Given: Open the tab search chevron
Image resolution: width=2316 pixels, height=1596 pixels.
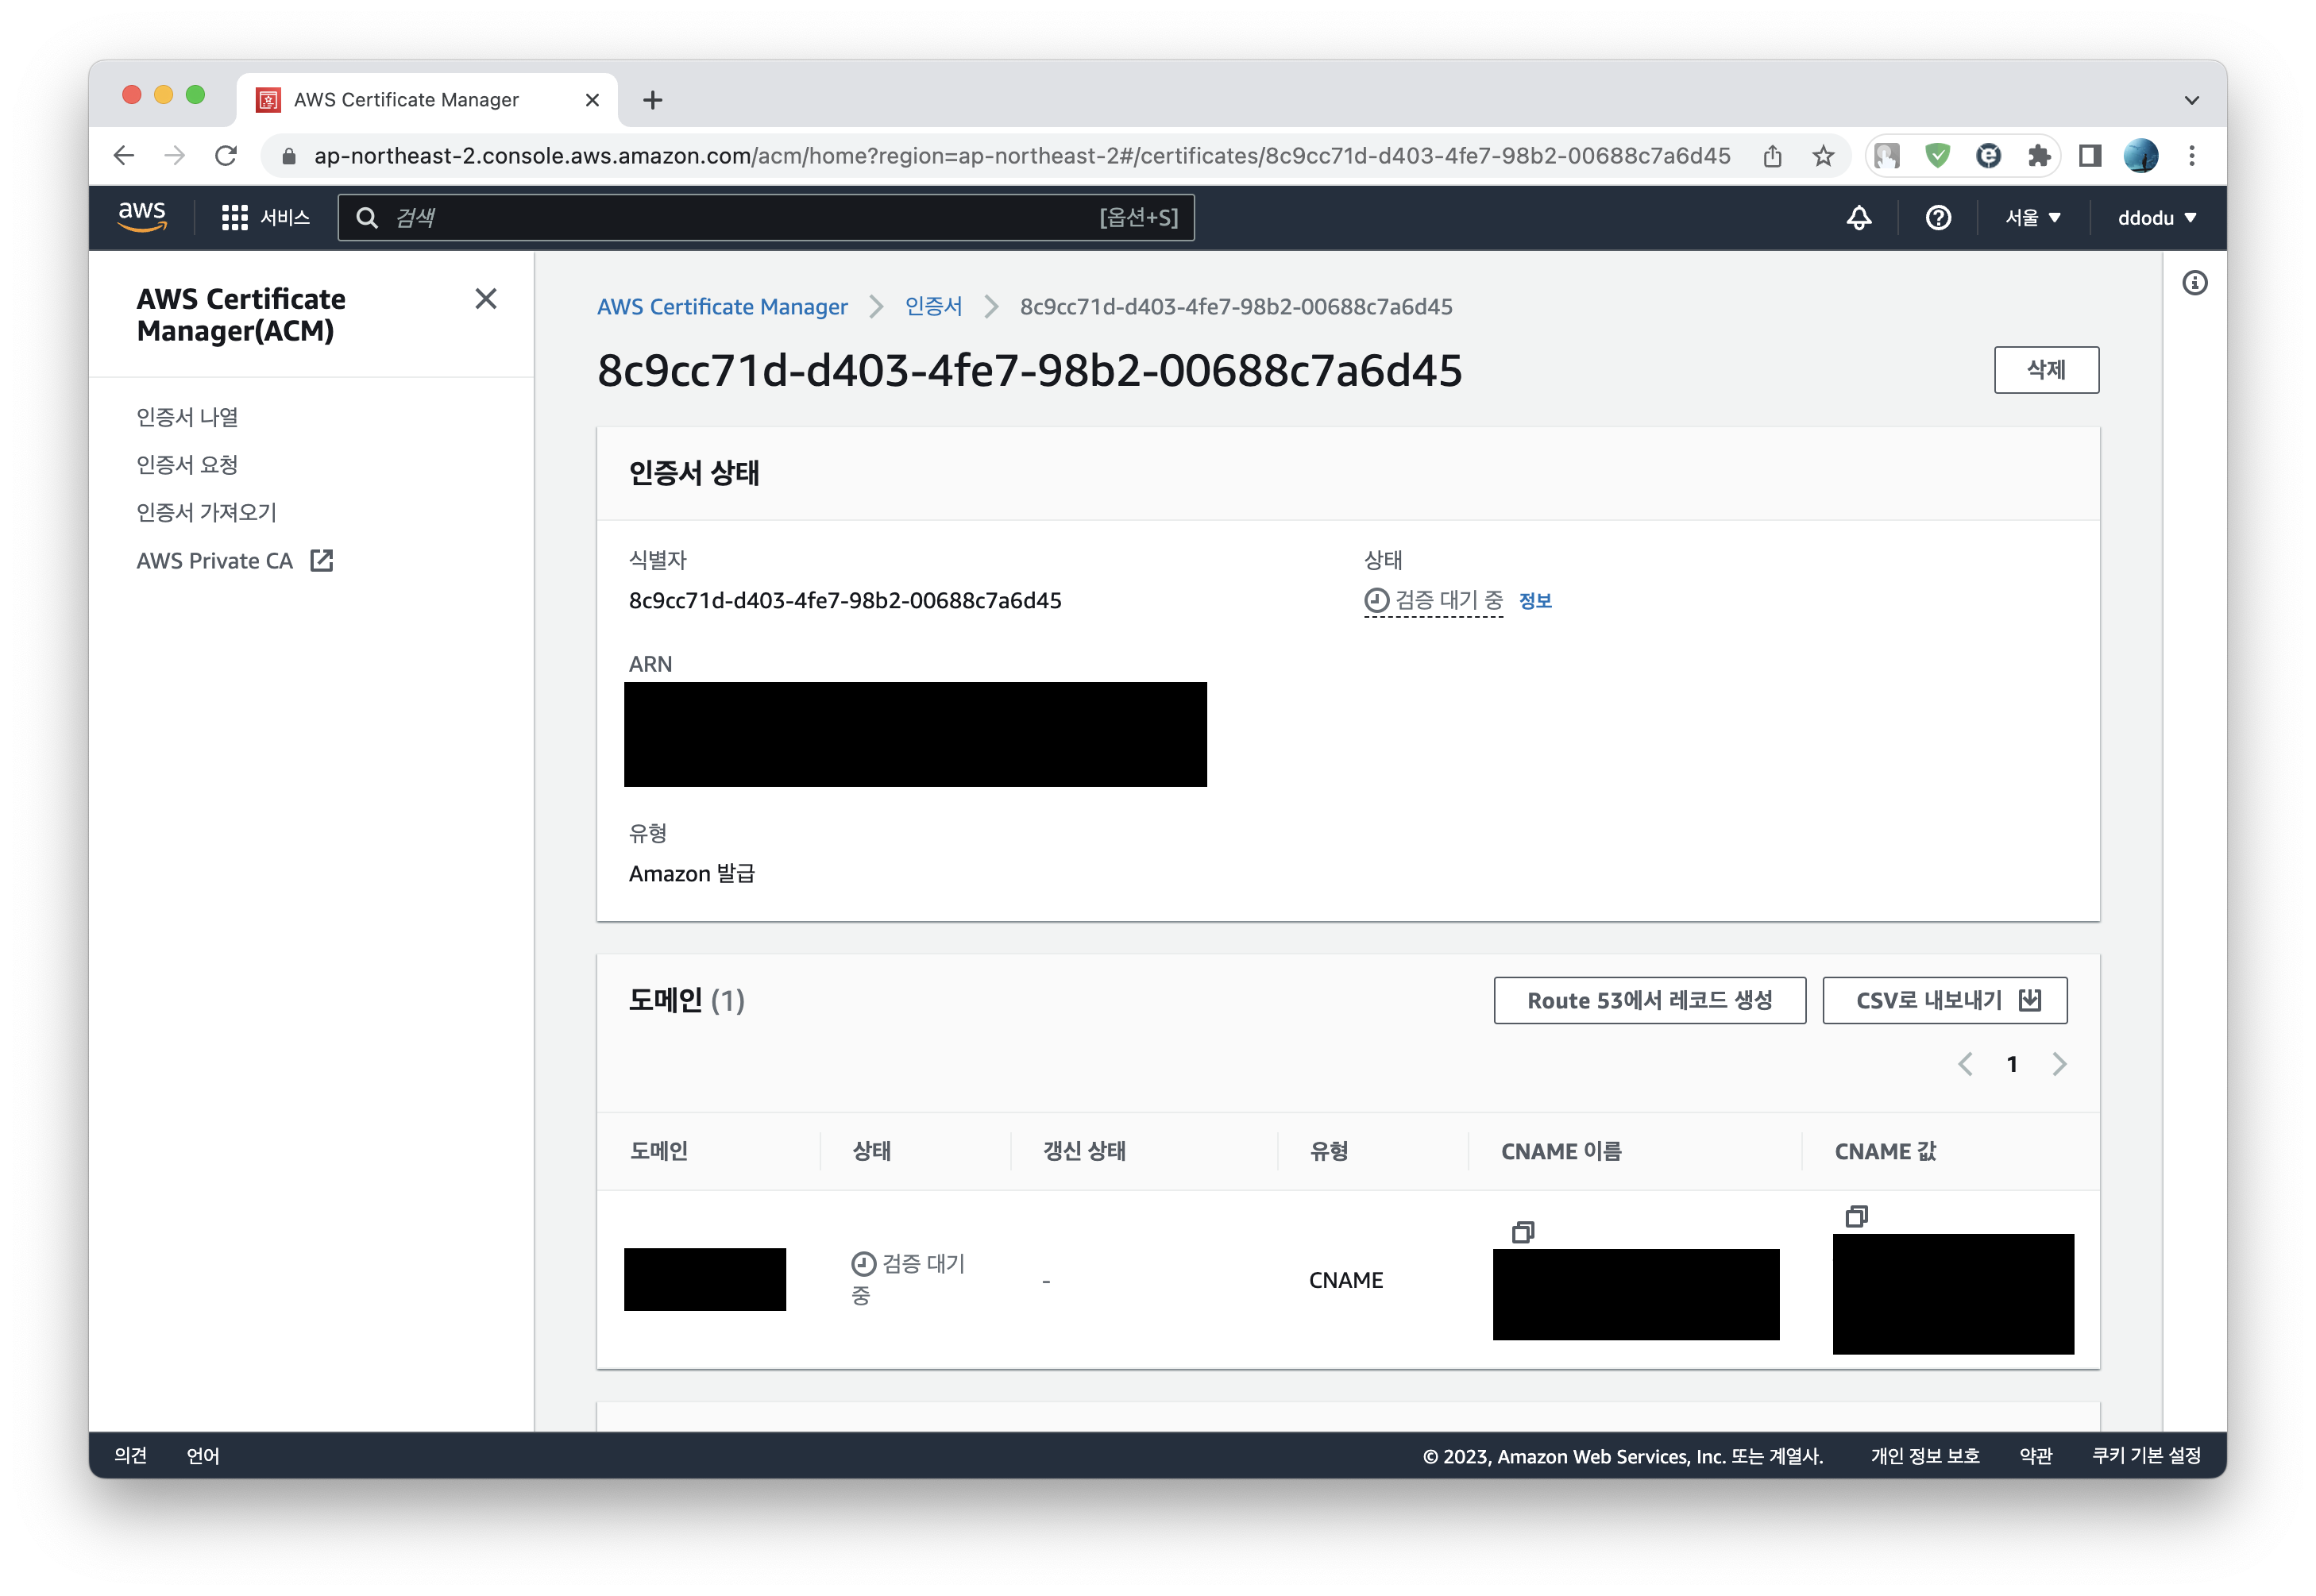Looking at the screenshot, I should pyautogui.click(x=2191, y=100).
